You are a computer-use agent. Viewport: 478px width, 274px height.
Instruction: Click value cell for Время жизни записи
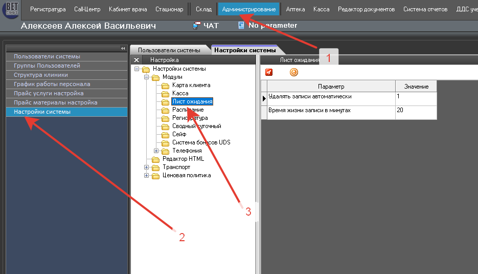tap(415, 111)
